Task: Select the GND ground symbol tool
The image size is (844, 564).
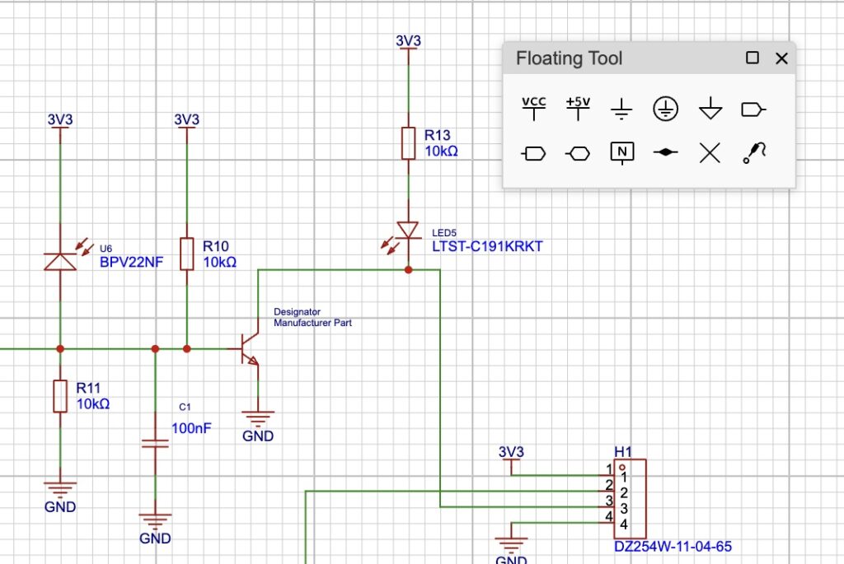Action: (x=621, y=108)
